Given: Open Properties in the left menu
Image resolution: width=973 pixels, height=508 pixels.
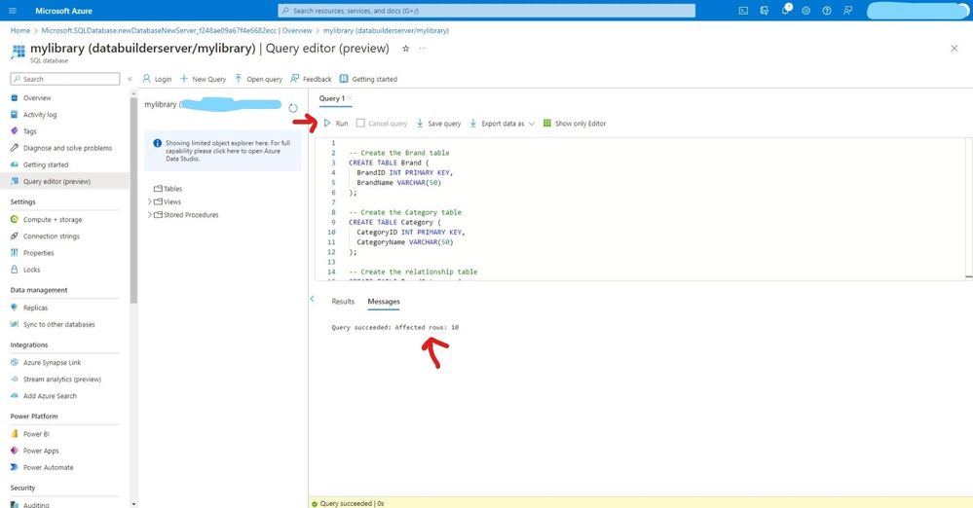Looking at the screenshot, I should pos(39,253).
